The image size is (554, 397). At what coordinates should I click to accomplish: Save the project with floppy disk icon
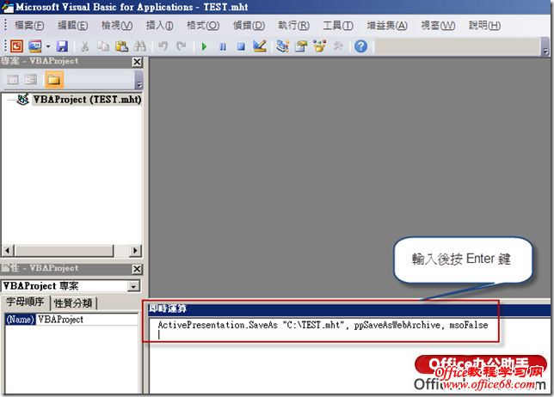point(62,46)
